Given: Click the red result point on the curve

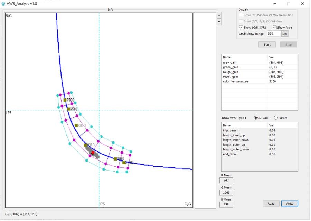Looking at the screenshot, I should coord(93,153).
